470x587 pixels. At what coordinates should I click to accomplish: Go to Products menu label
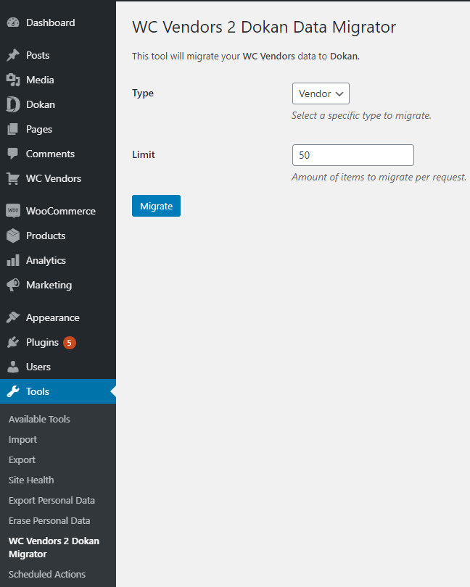pyautogui.click(x=46, y=236)
